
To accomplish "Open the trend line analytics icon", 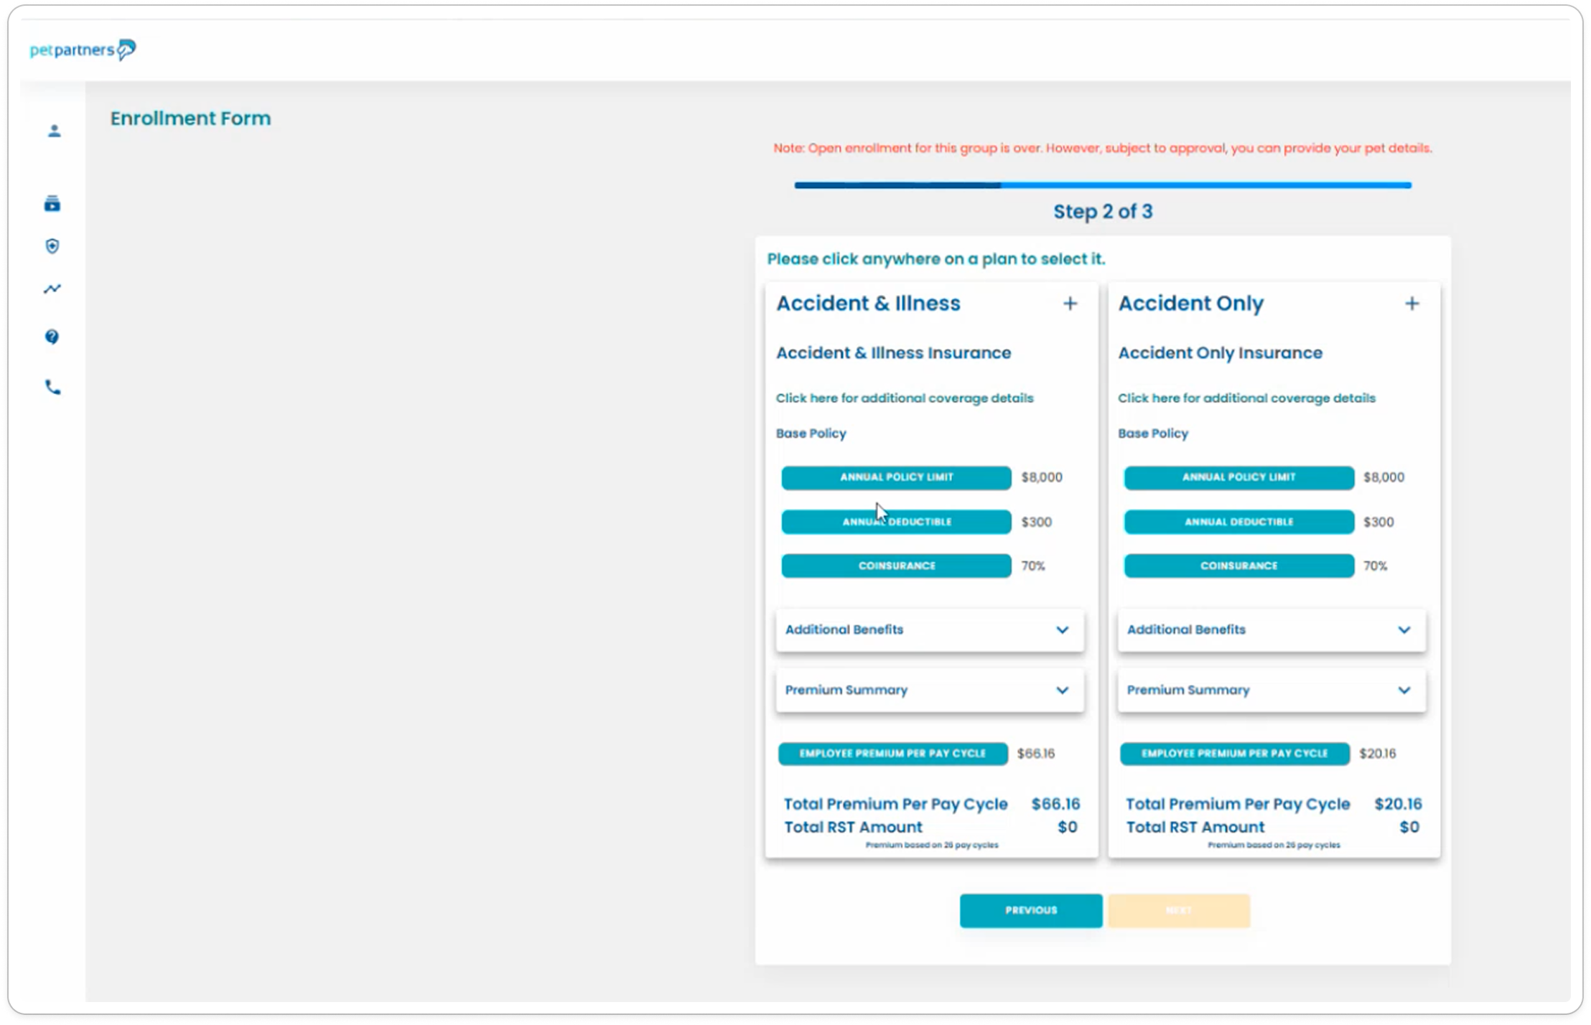I will click(52, 289).
